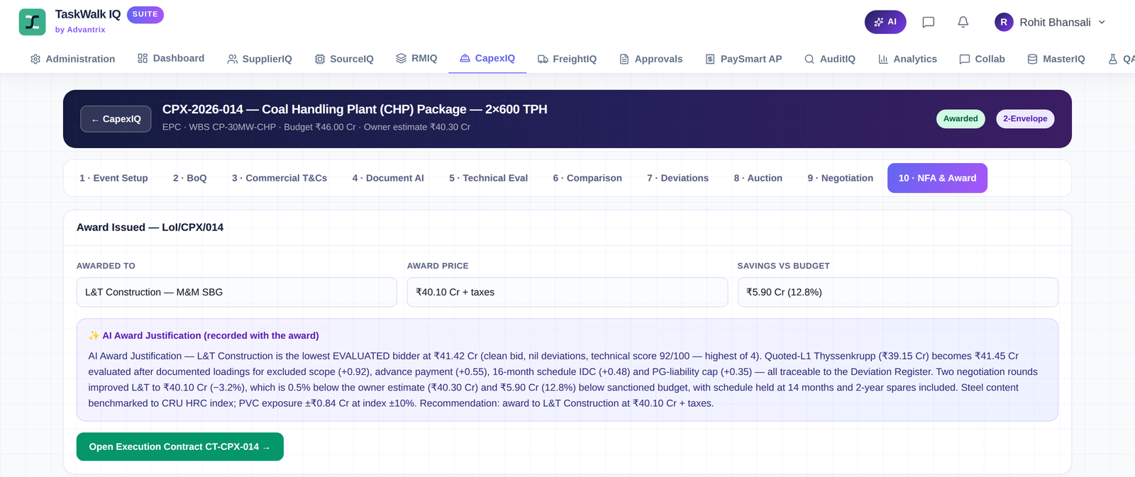Switch to 6 · Comparison tab

point(587,178)
